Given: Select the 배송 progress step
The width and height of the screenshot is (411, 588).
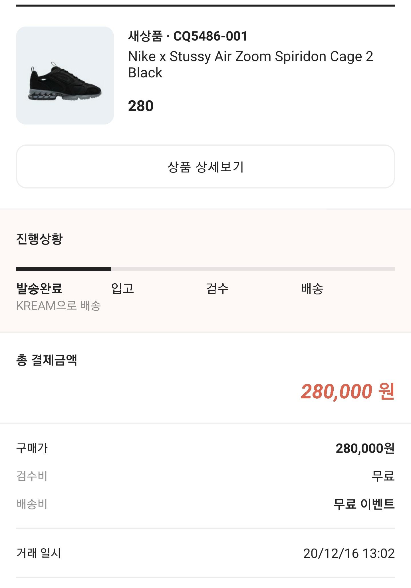Looking at the screenshot, I should pyautogui.click(x=312, y=288).
